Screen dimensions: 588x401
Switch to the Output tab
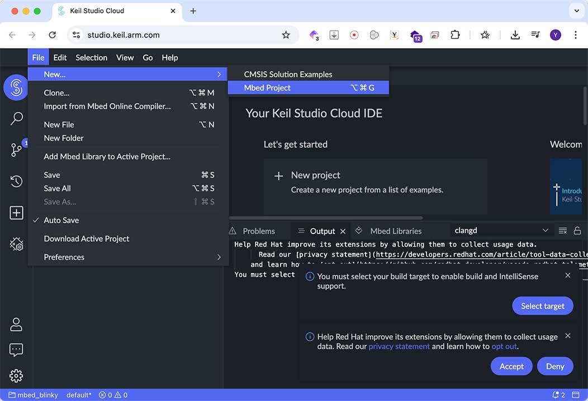coord(322,231)
